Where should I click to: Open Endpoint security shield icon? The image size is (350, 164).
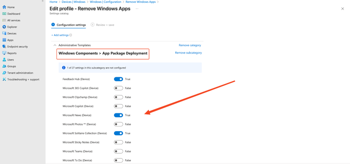click(4, 47)
